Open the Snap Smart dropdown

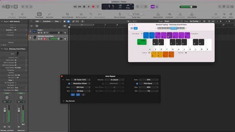[173, 21]
